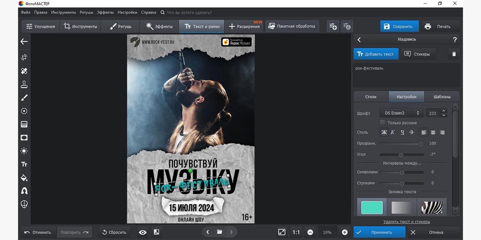The width and height of the screenshot is (481, 240).
Task: Click the fit-to-screen icon
Action: tap(282, 232)
